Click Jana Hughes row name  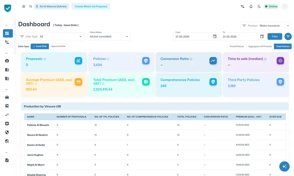(x=35, y=155)
